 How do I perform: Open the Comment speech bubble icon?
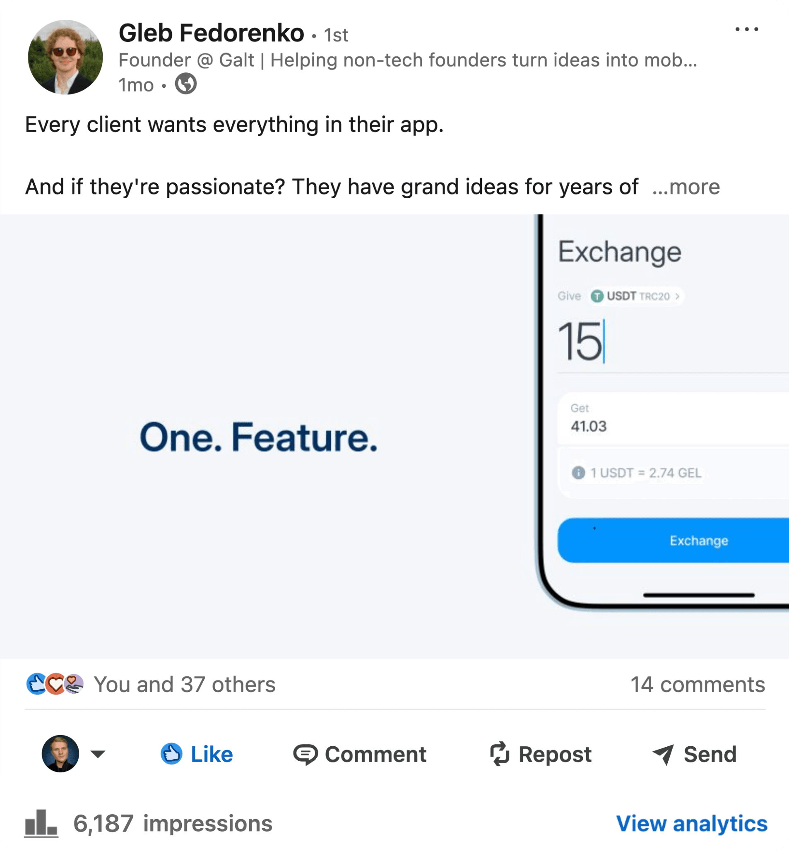click(307, 754)
